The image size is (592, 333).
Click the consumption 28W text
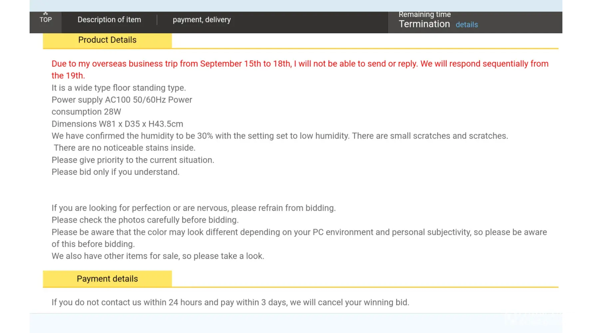(x=86, y=112)
